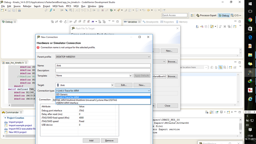
Task: Click the Add button below attribute table
Action: 91,141
